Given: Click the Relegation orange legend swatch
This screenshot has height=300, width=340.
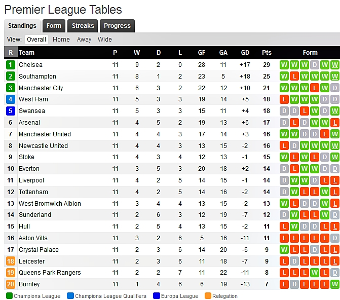Looking at the screenshot, I should tap(208, 296).
